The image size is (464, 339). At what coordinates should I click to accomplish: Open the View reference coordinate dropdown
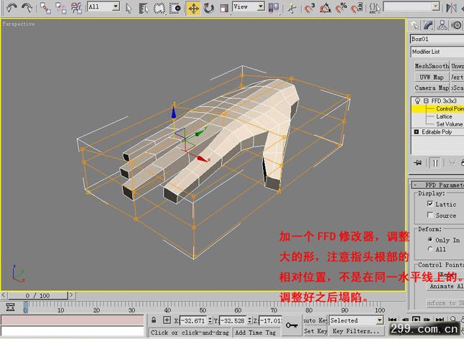click(x=249, y=6)
